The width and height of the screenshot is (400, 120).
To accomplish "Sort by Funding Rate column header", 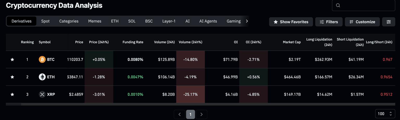I will [133, 42].
